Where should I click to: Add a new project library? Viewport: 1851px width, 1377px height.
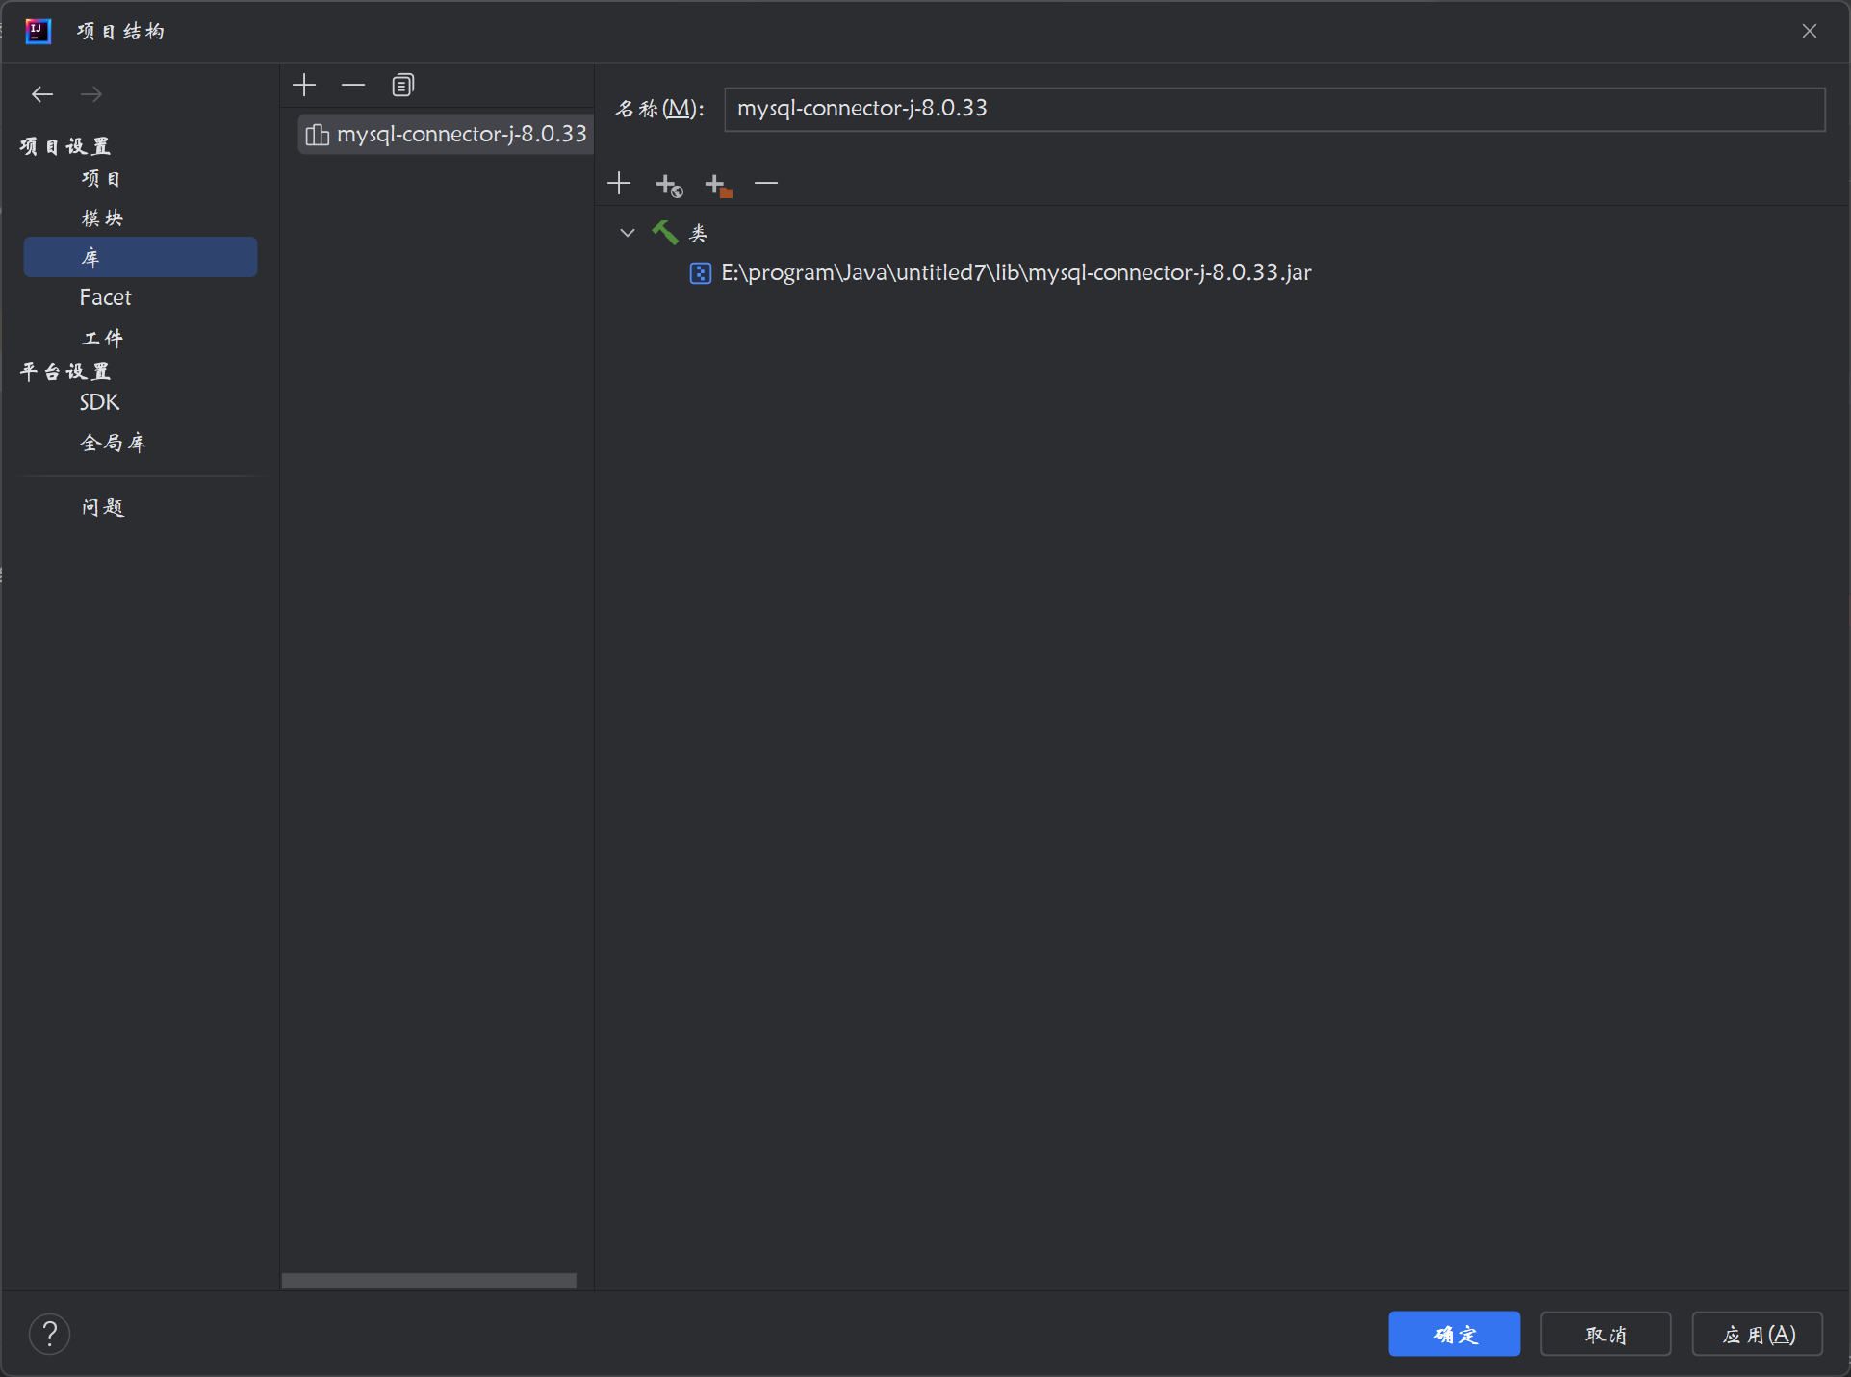(304, 85)
